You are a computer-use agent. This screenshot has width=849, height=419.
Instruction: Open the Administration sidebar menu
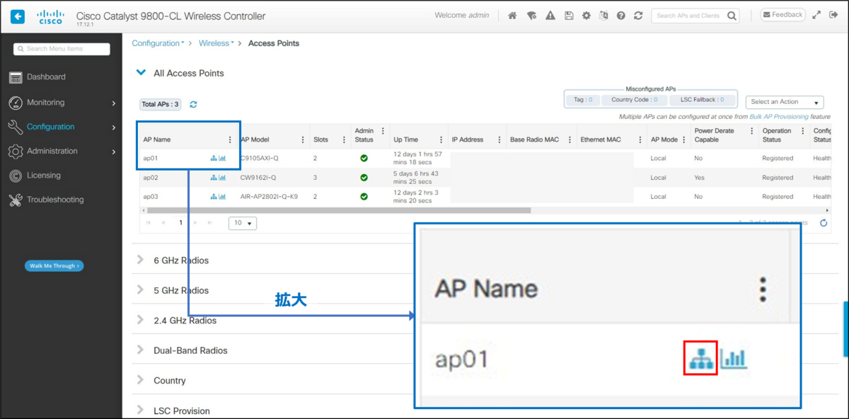pos(61,151)
